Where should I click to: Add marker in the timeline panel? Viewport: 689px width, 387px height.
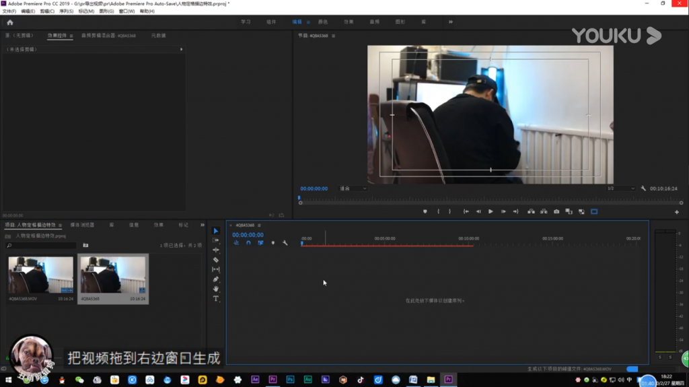click(x=273, y=243)
